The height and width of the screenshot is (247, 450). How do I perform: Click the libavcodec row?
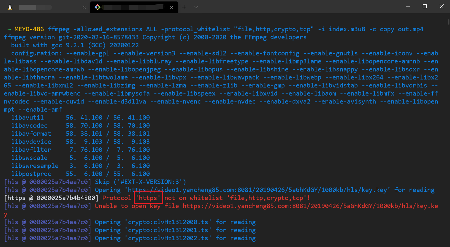tap(80, 126)
